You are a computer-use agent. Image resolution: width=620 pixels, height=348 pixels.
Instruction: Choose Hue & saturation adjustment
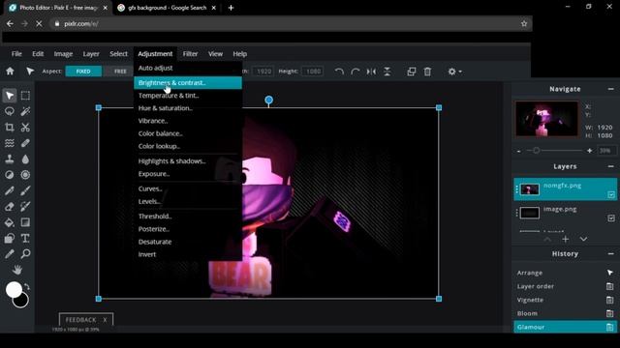[188, 108]
